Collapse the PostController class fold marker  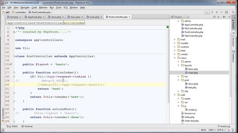(x=14, y=57)
